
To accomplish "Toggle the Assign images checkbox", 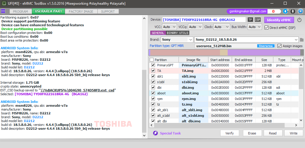I will 279,46.
